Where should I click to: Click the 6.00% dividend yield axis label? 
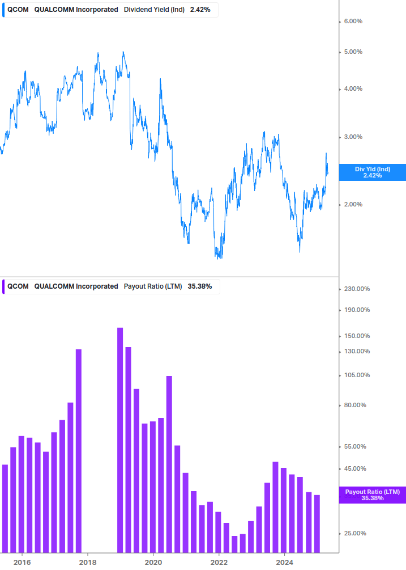point(353,22)
